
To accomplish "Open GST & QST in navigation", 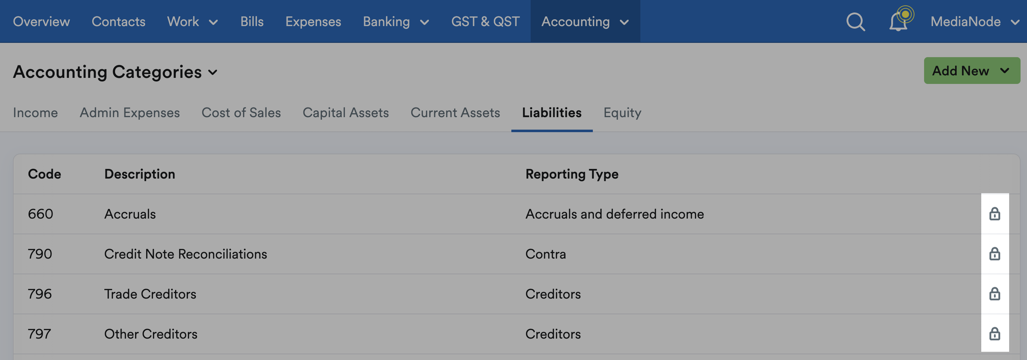I will (485, 21).
